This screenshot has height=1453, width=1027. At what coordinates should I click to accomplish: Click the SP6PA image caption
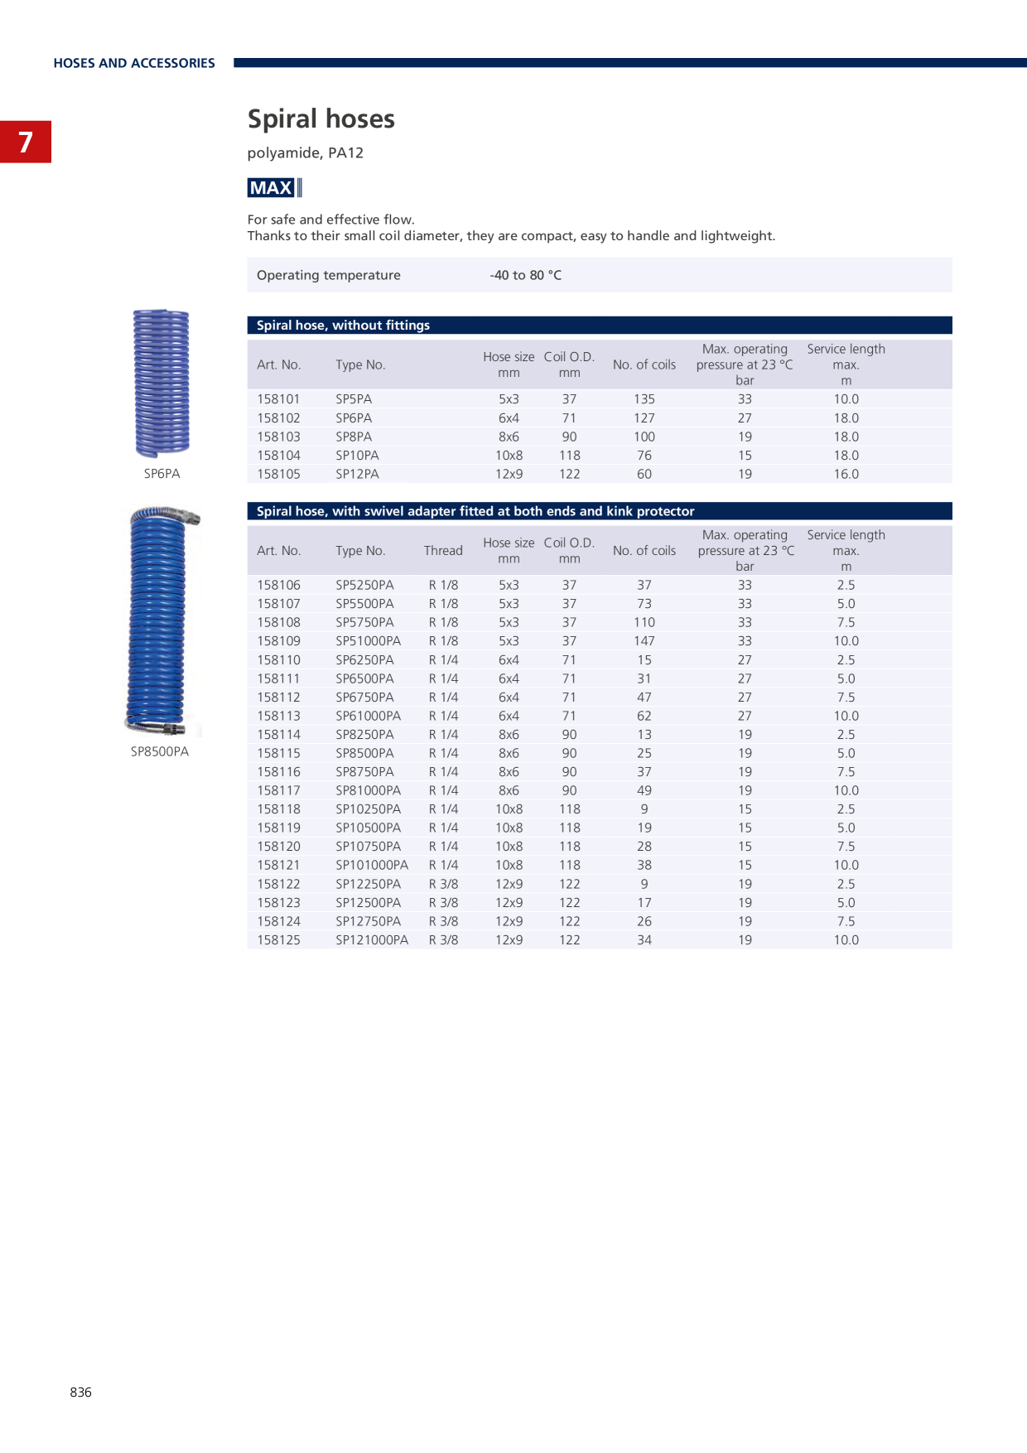162,474
